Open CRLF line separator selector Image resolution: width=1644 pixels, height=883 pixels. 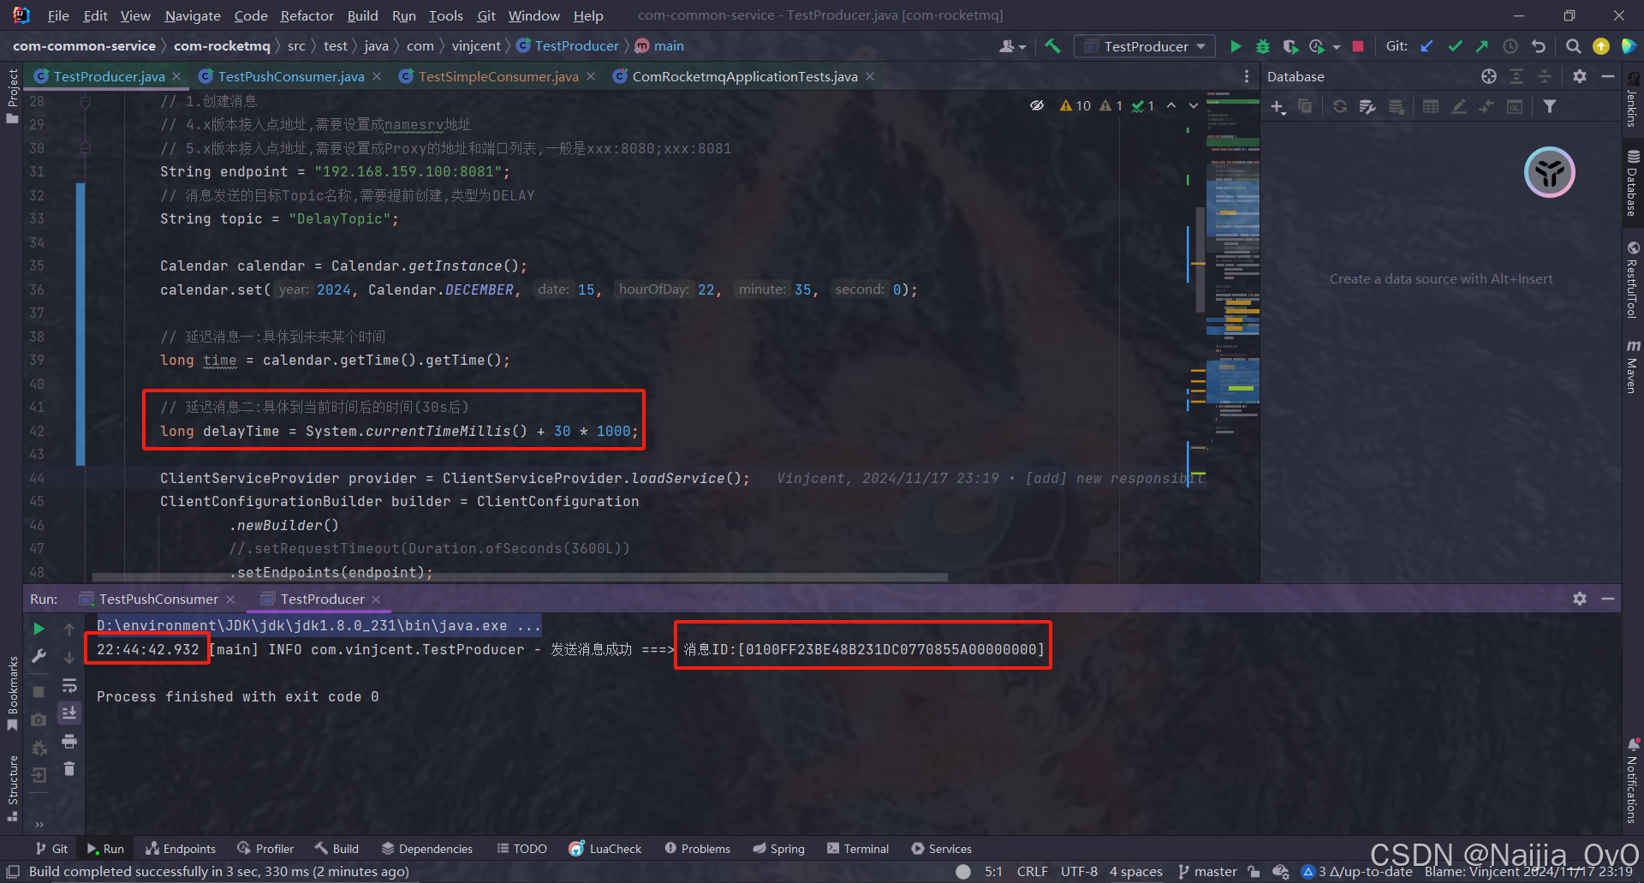[x=1032, y=872]
